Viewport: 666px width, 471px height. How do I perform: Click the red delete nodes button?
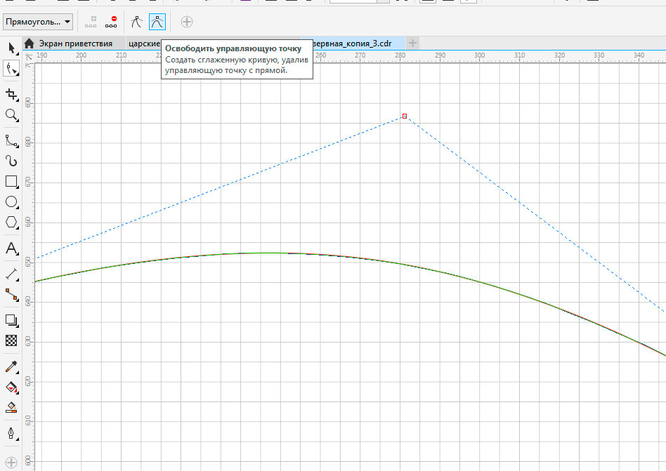click(111, 22)
